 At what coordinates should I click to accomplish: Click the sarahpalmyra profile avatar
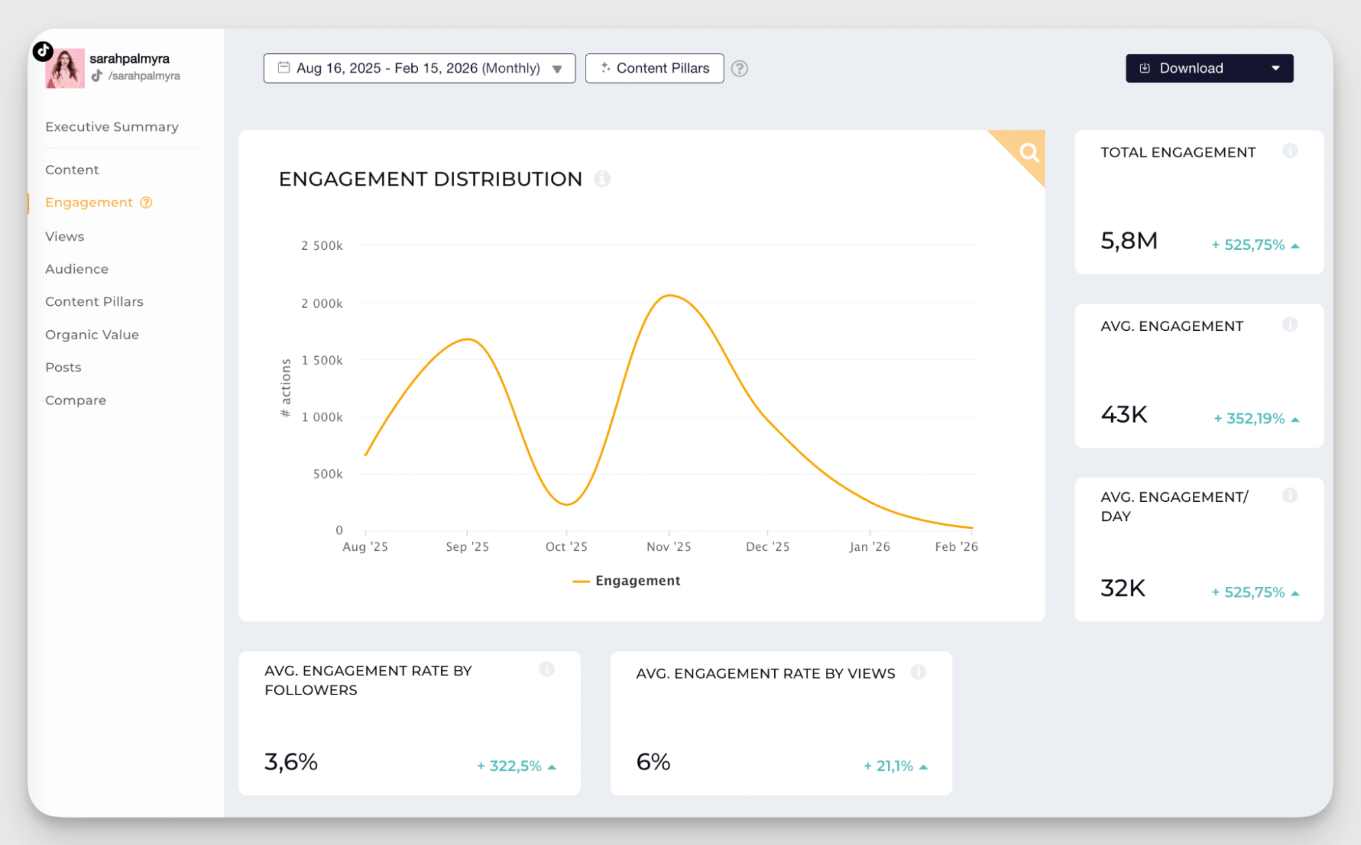65,68
